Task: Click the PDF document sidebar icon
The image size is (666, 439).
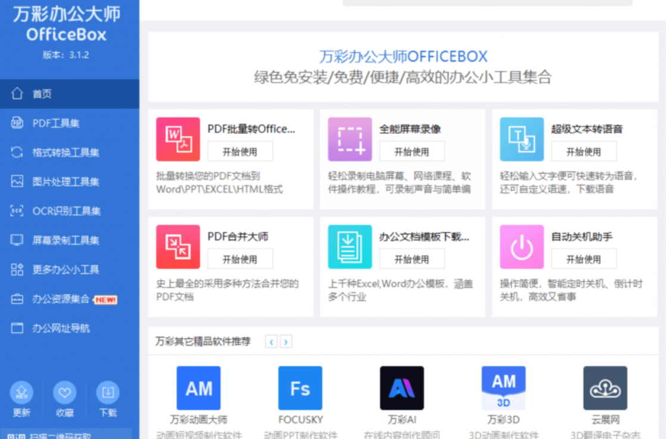Action: click(17, 123)
